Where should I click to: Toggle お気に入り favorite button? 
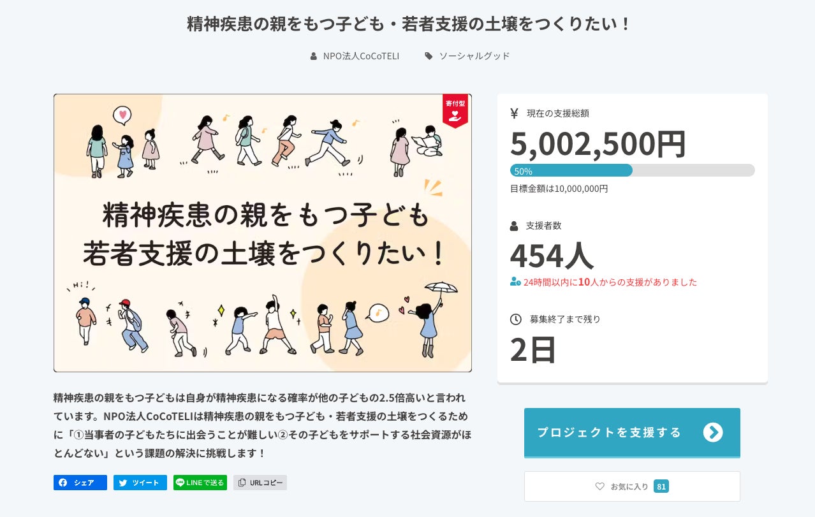tap(631, 486)
